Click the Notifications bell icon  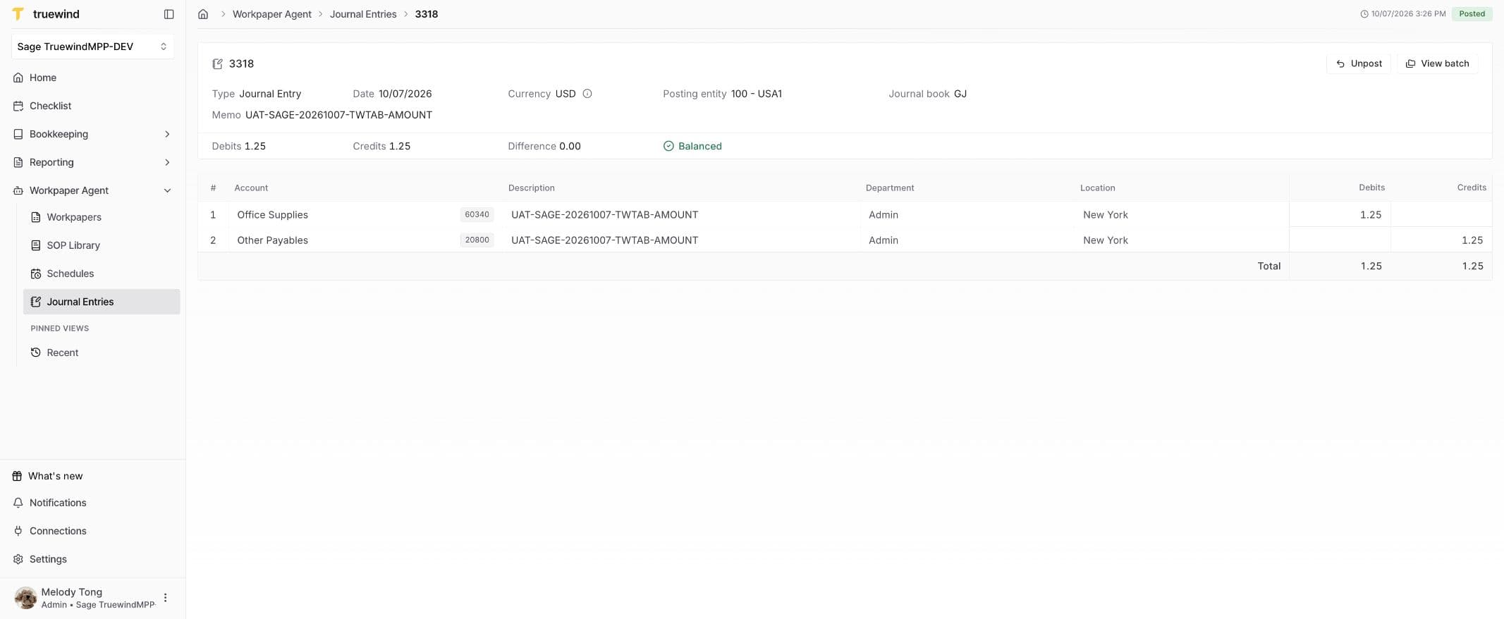pos(18,503)
